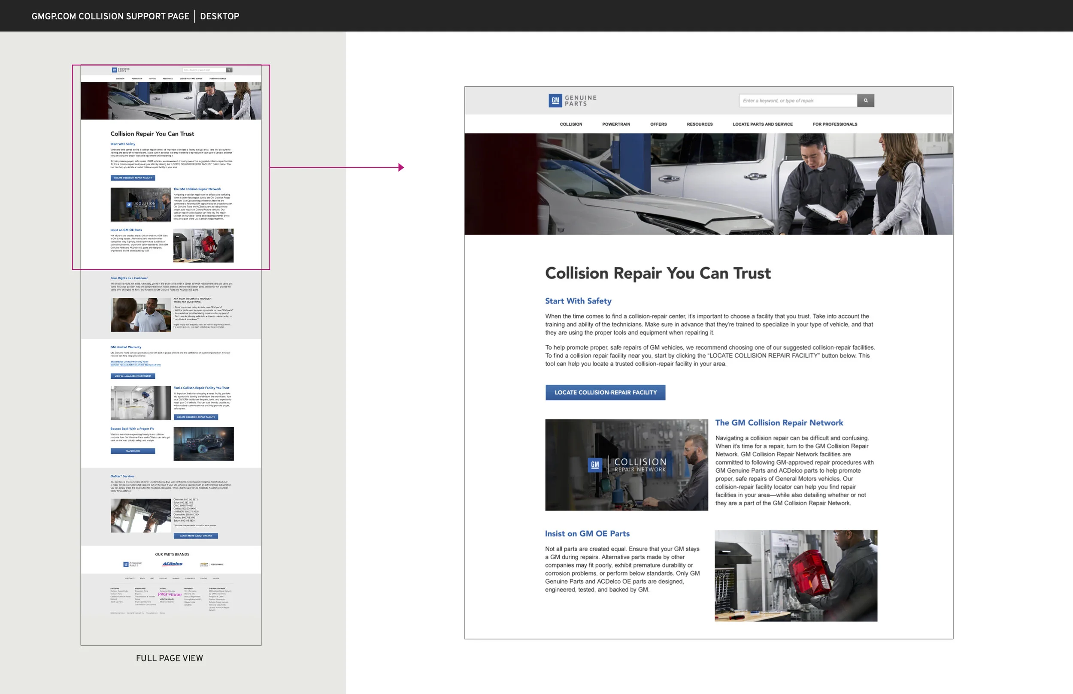This screenshot has width=1073, height=694.
Task: Click 'Your Rights as a Customer' heading
Action: pyautogui.click(x=129, y=278)
